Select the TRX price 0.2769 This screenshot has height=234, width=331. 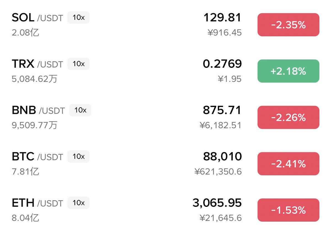[x=222, y=64]
